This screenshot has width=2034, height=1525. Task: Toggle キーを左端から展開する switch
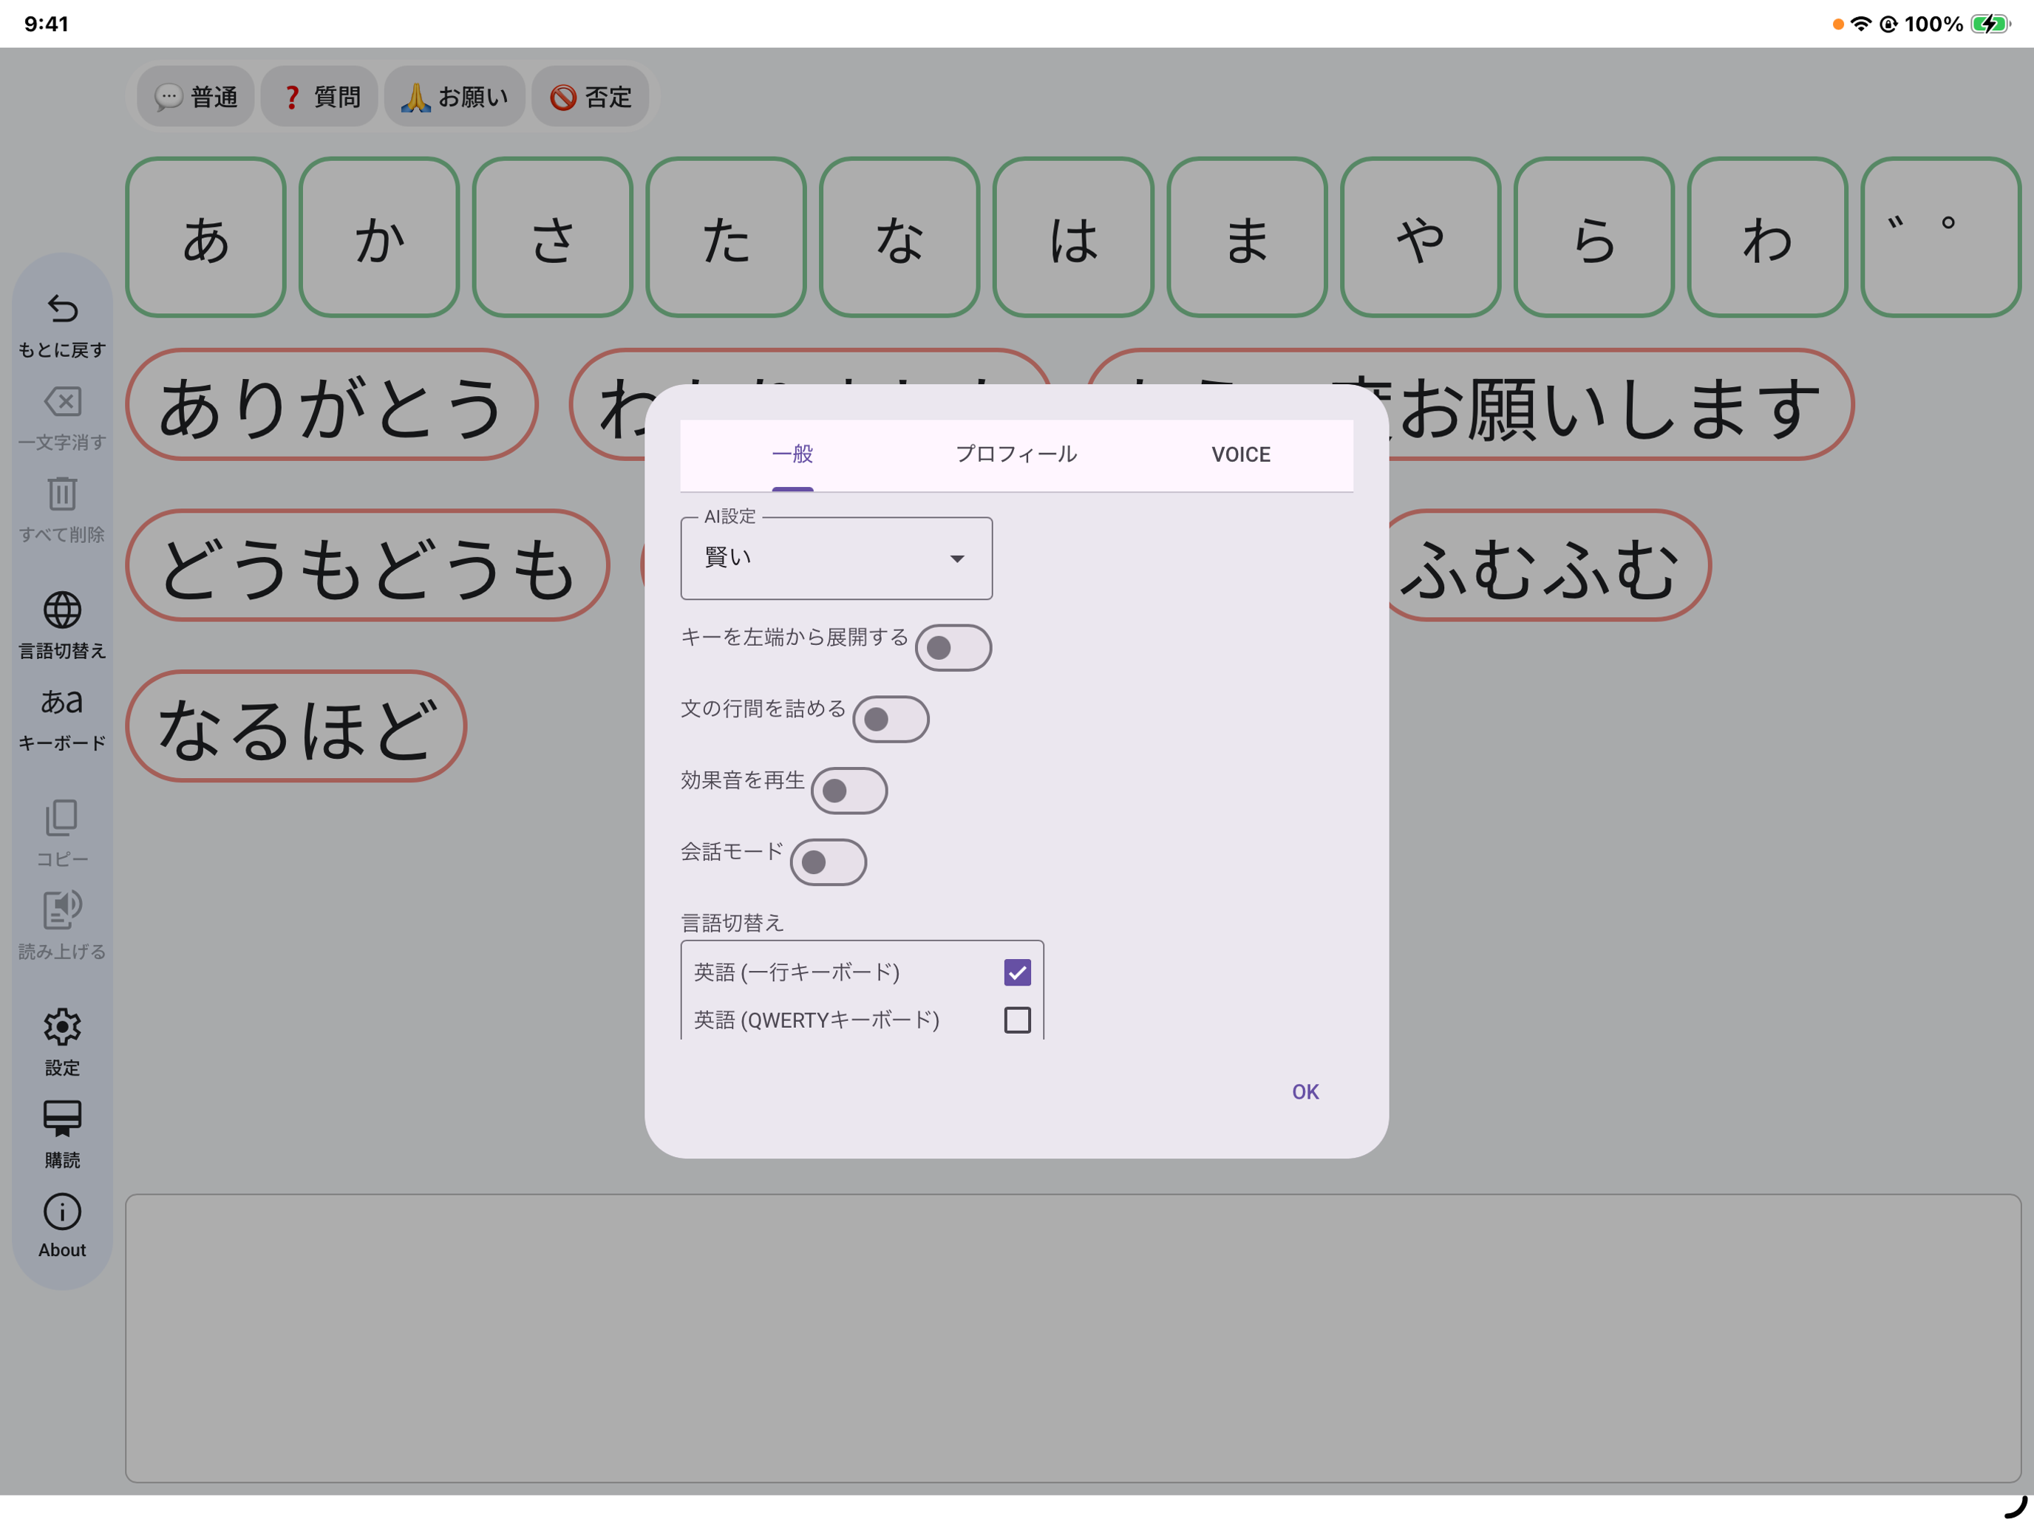(953, 648)
